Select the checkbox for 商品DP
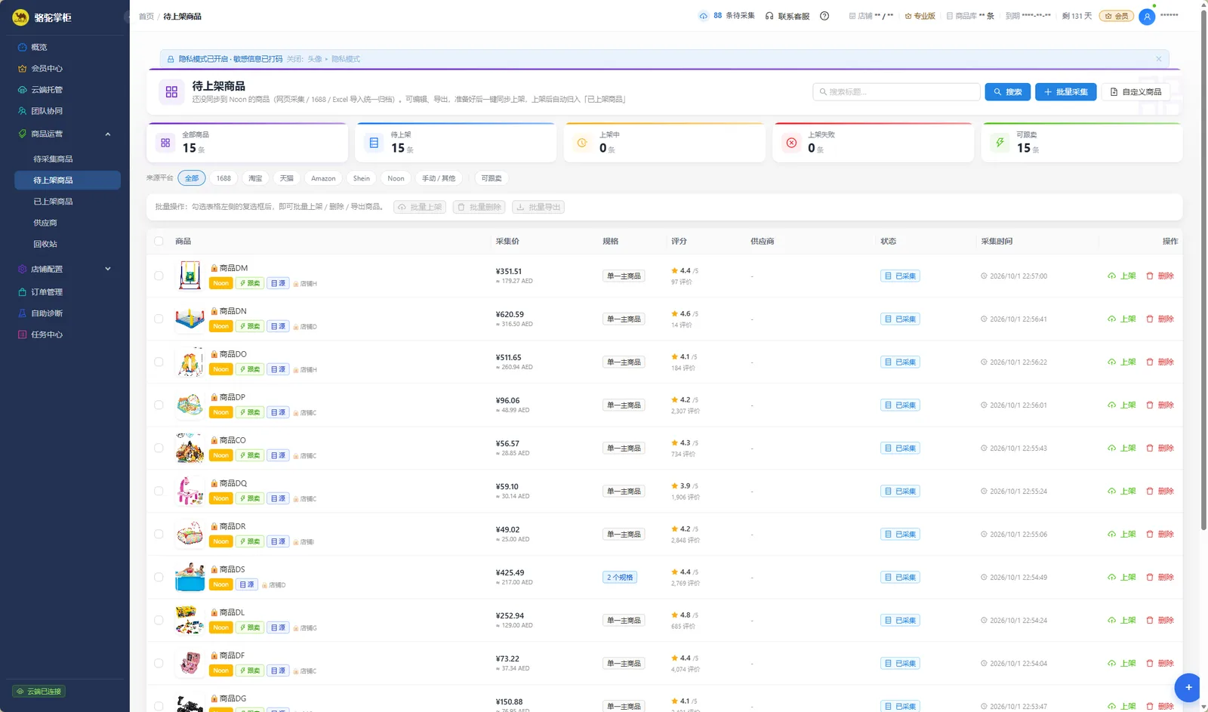This screenshot has height=712, width=1208. (x=159, y=405)
